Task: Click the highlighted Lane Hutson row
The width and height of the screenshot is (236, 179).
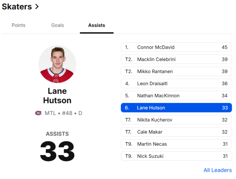Action: point(176,108)
